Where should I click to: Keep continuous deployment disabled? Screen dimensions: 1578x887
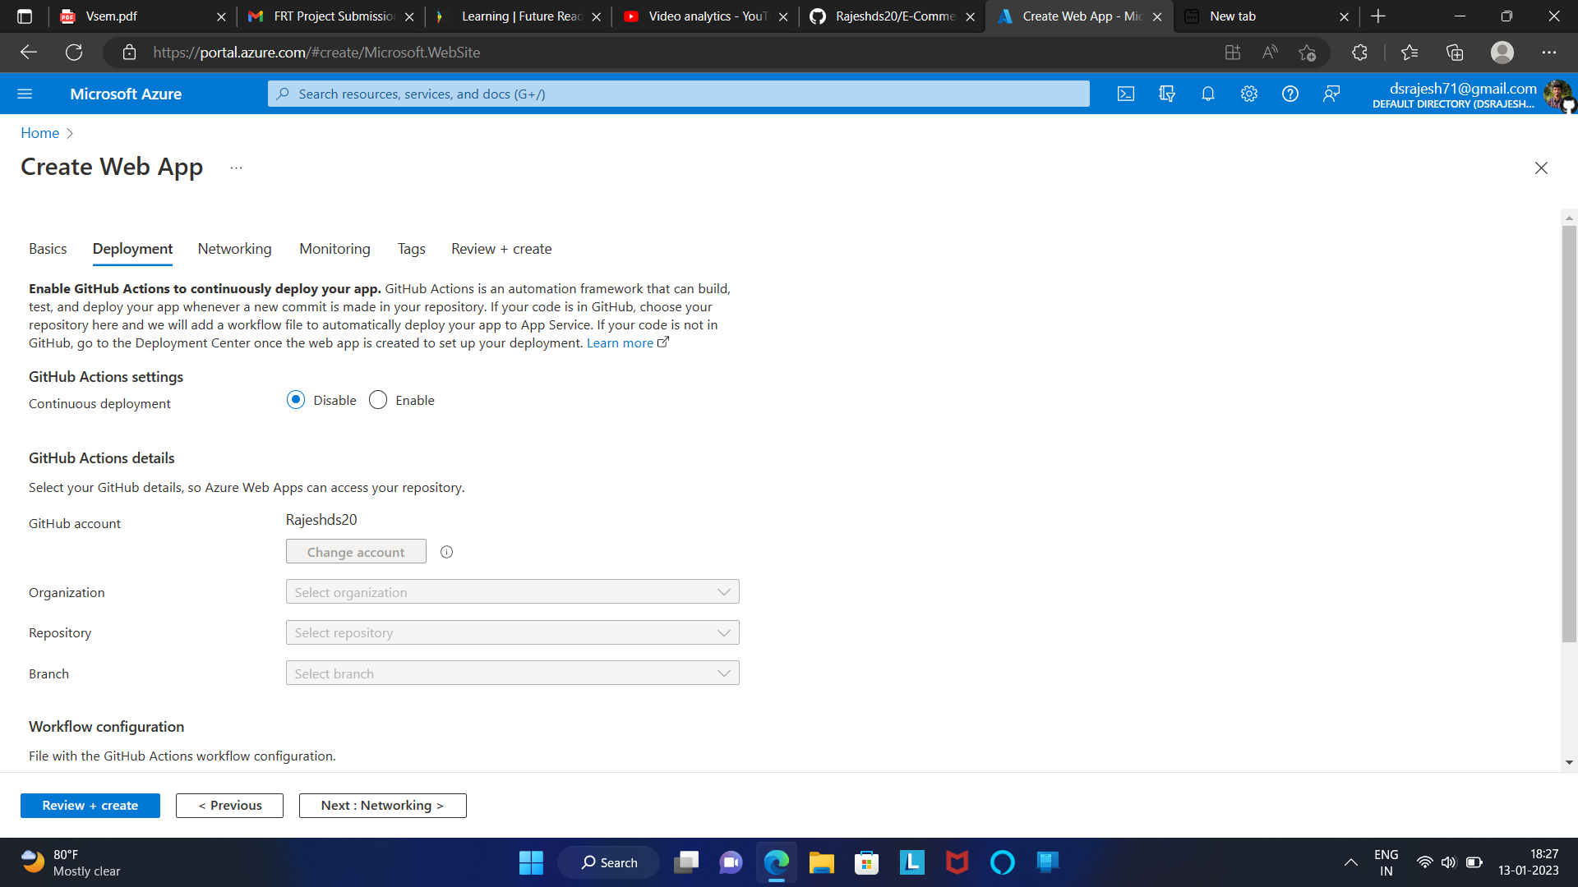click(x=295, y=400)
